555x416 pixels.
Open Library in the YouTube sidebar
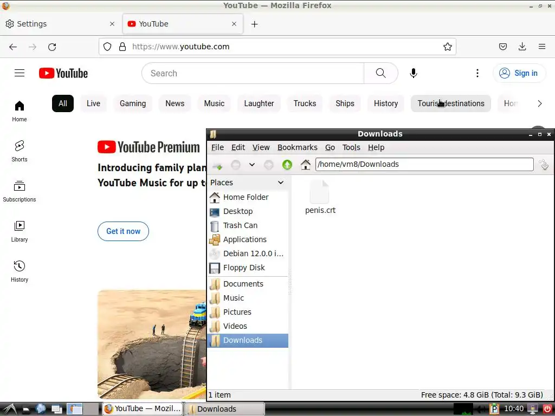coord(20,231)
